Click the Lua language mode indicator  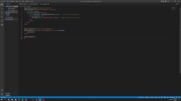click(159, 97)
